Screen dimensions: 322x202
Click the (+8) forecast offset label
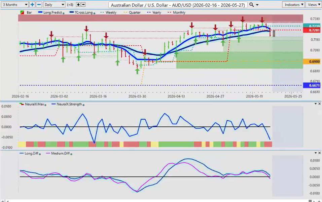point(70,4)
